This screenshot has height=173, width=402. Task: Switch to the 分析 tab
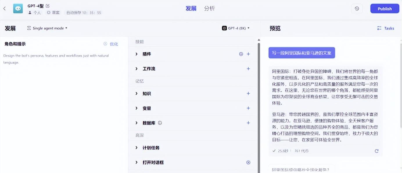click(209, 8)
